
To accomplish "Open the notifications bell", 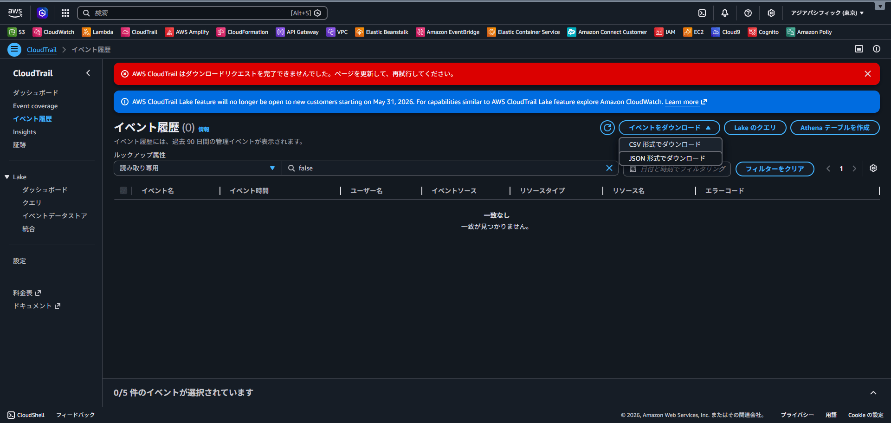I will 725,13.
